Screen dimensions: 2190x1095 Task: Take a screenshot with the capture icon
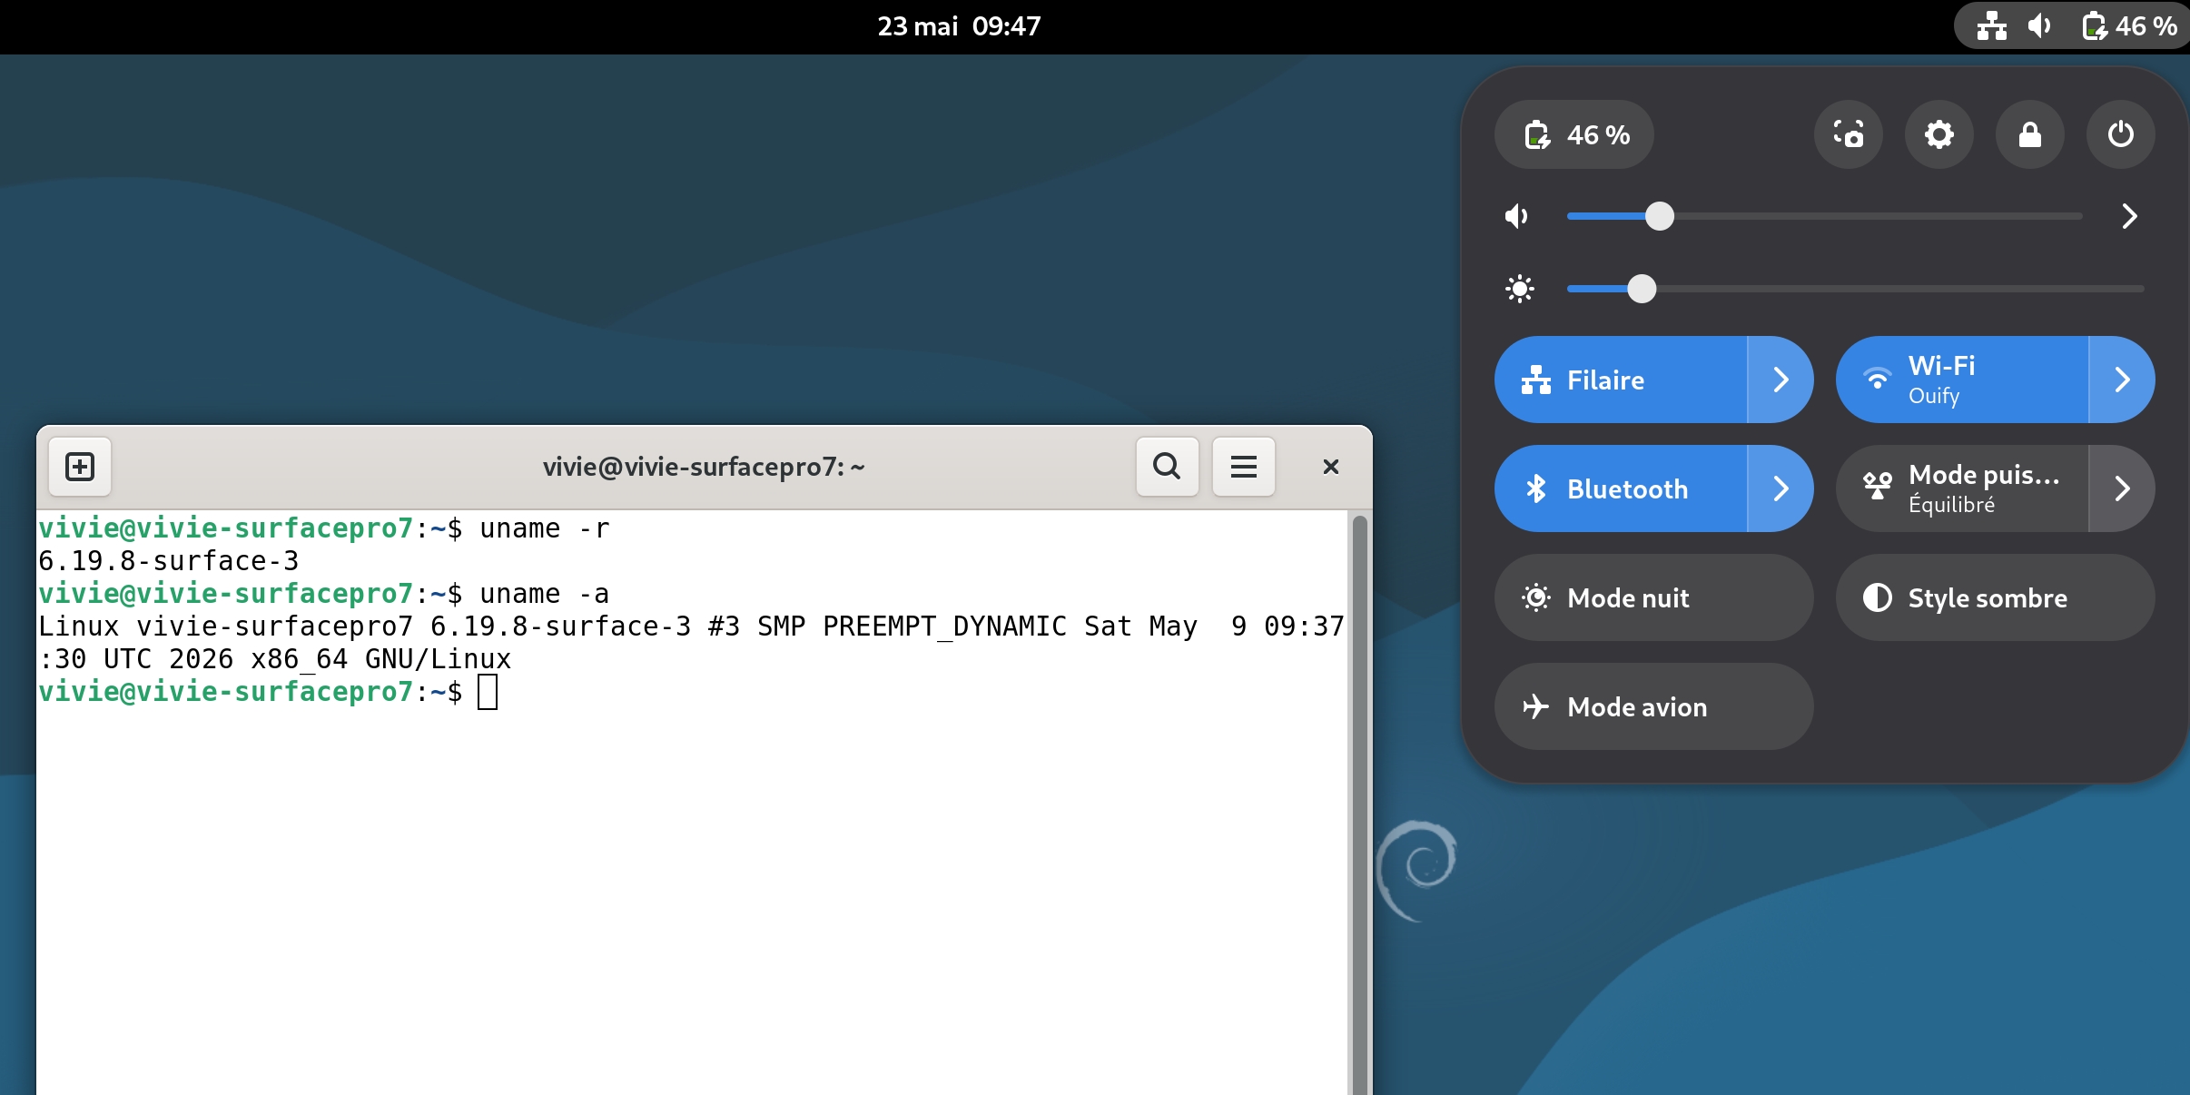coord(1848,134)
